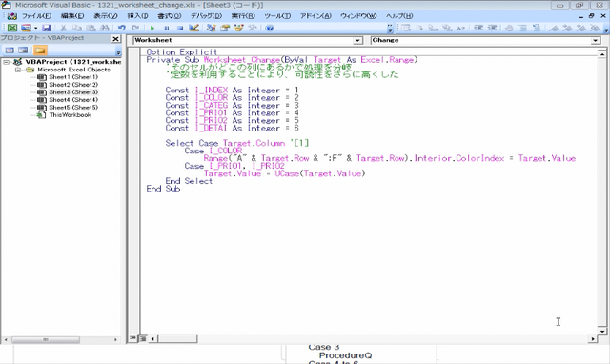Click the Copy icon in toolbar
Viewport: 610px width, 364px height.
point(77,28)
